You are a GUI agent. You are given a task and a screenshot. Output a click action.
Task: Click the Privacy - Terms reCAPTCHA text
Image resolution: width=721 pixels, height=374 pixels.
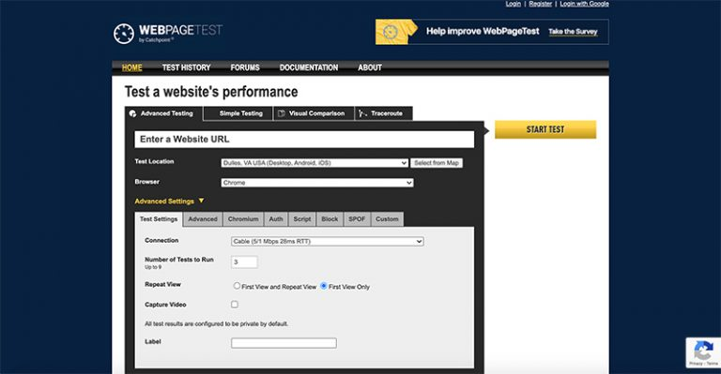pyautogui.click(x=703, y=364)
